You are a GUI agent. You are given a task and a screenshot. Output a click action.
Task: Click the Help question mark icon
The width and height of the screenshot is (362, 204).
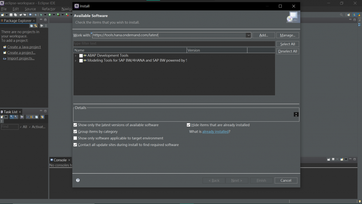[78, 180]
